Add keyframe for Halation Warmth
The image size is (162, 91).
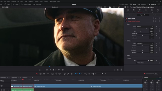coord(157,52)
